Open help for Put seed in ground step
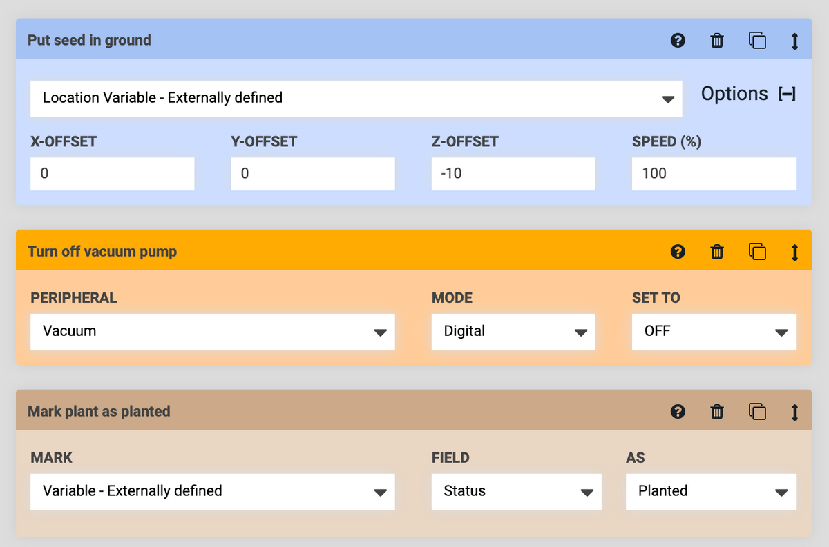The image size is (829, 547). click(678, 41)
